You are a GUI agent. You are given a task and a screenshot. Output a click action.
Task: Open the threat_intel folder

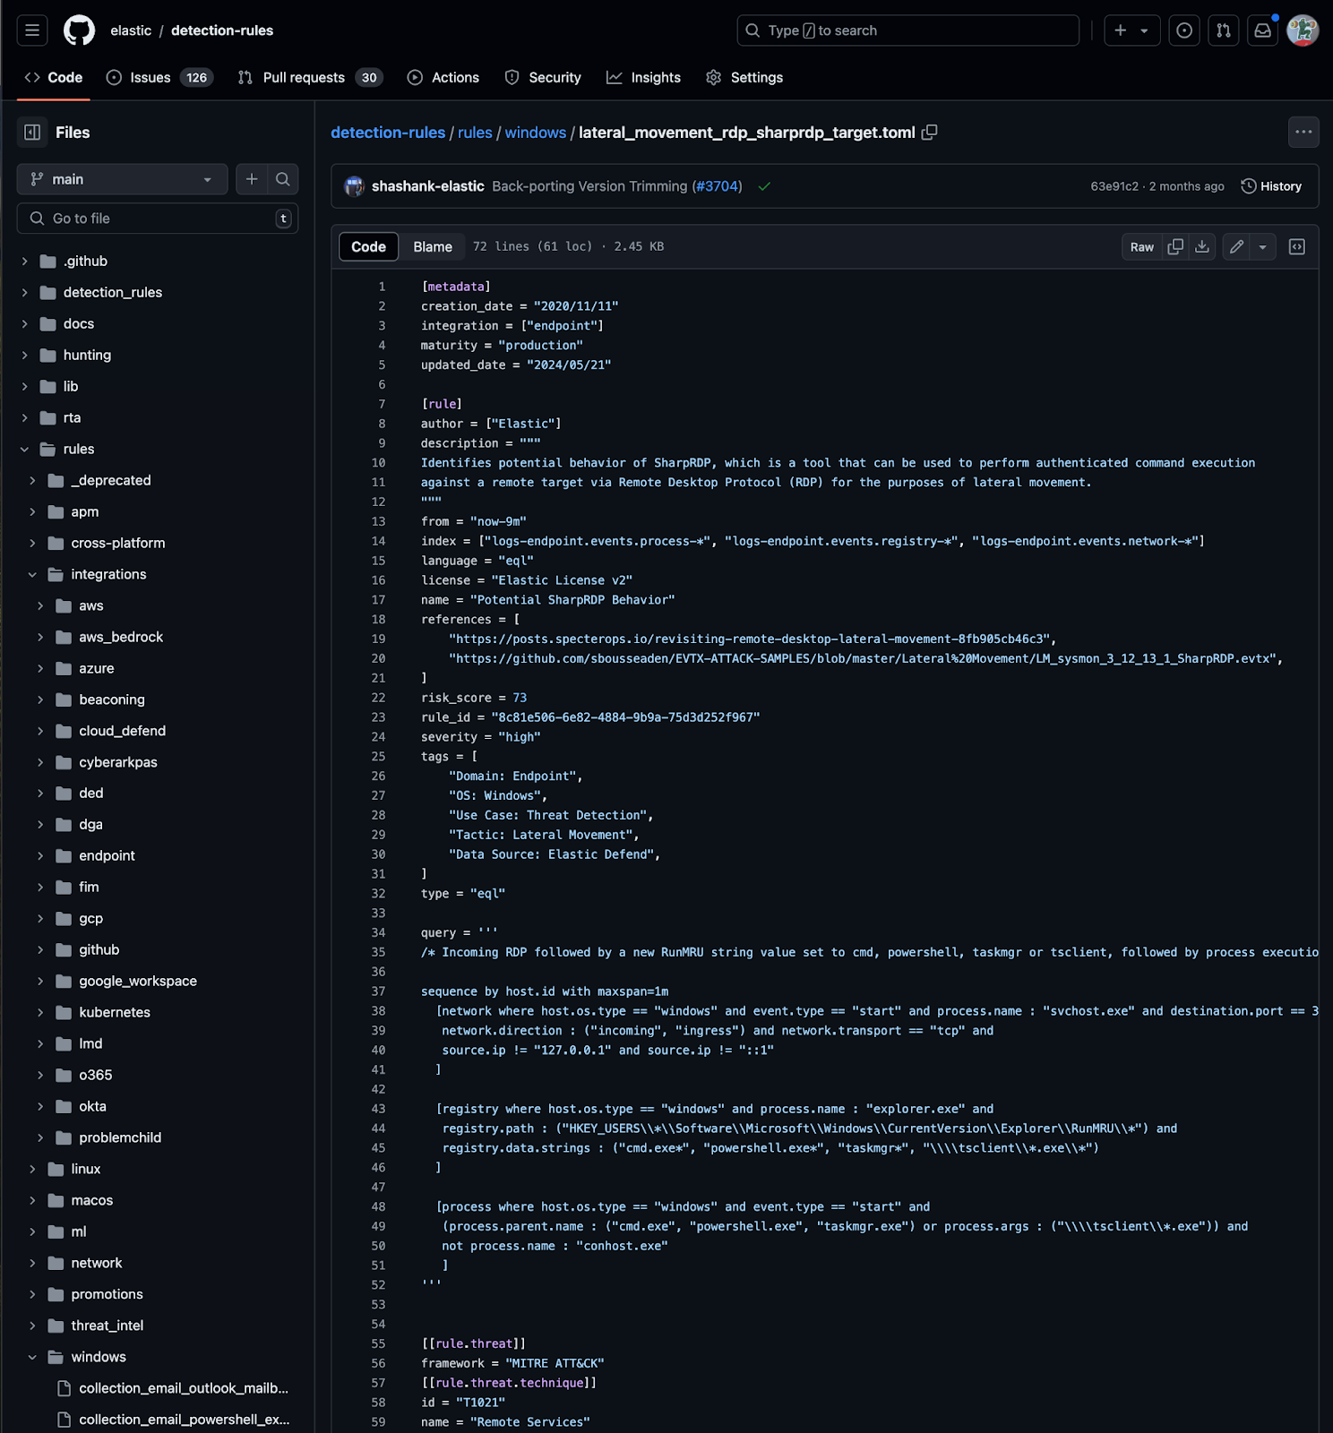point(107,1326)
